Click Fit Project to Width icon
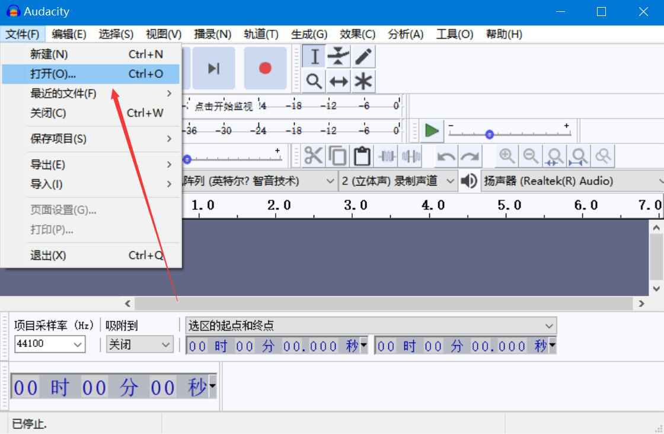Viewport: 664px width, 434px height. click(579, 156)
